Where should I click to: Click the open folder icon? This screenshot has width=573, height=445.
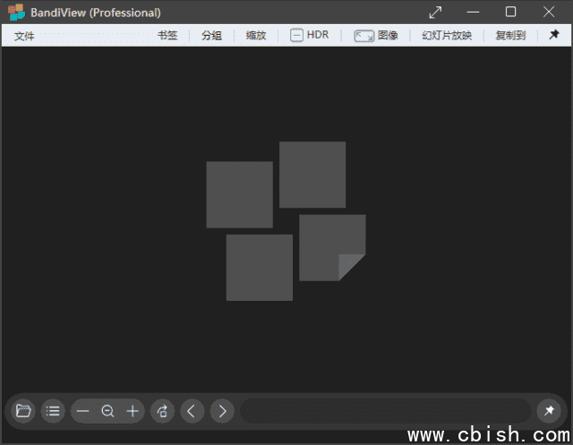[23, 411]
